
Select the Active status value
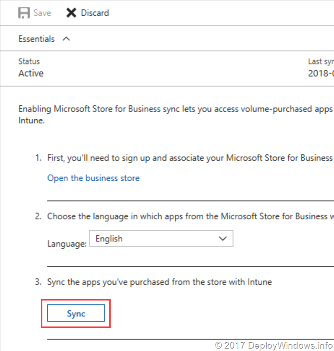(31, 74)
